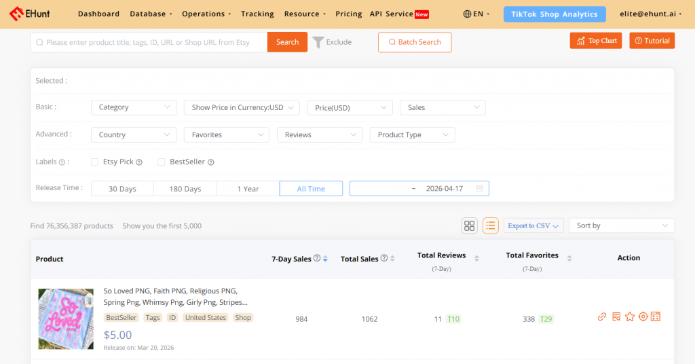Open the Database menu

point(151,14)
